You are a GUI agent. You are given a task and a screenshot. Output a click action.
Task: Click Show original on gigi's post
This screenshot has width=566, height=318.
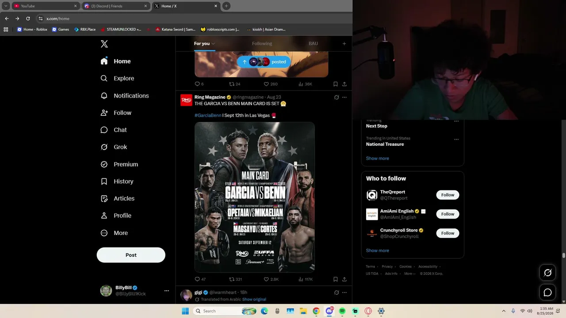pyautogui.click(x=254, y=299)
